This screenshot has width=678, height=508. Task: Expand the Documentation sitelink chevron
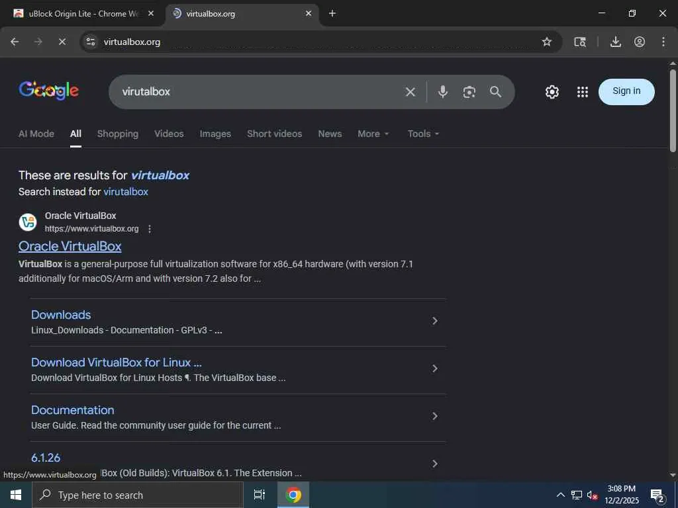coord(435,416)
